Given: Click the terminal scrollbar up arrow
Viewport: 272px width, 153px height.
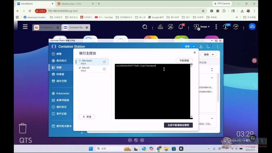Looking at the screenshot, I should tap(191, 66).
